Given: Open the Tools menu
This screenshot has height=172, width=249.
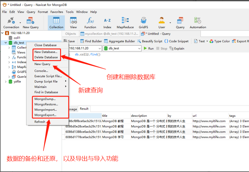Looking at the screenshot, I should 70,12.
